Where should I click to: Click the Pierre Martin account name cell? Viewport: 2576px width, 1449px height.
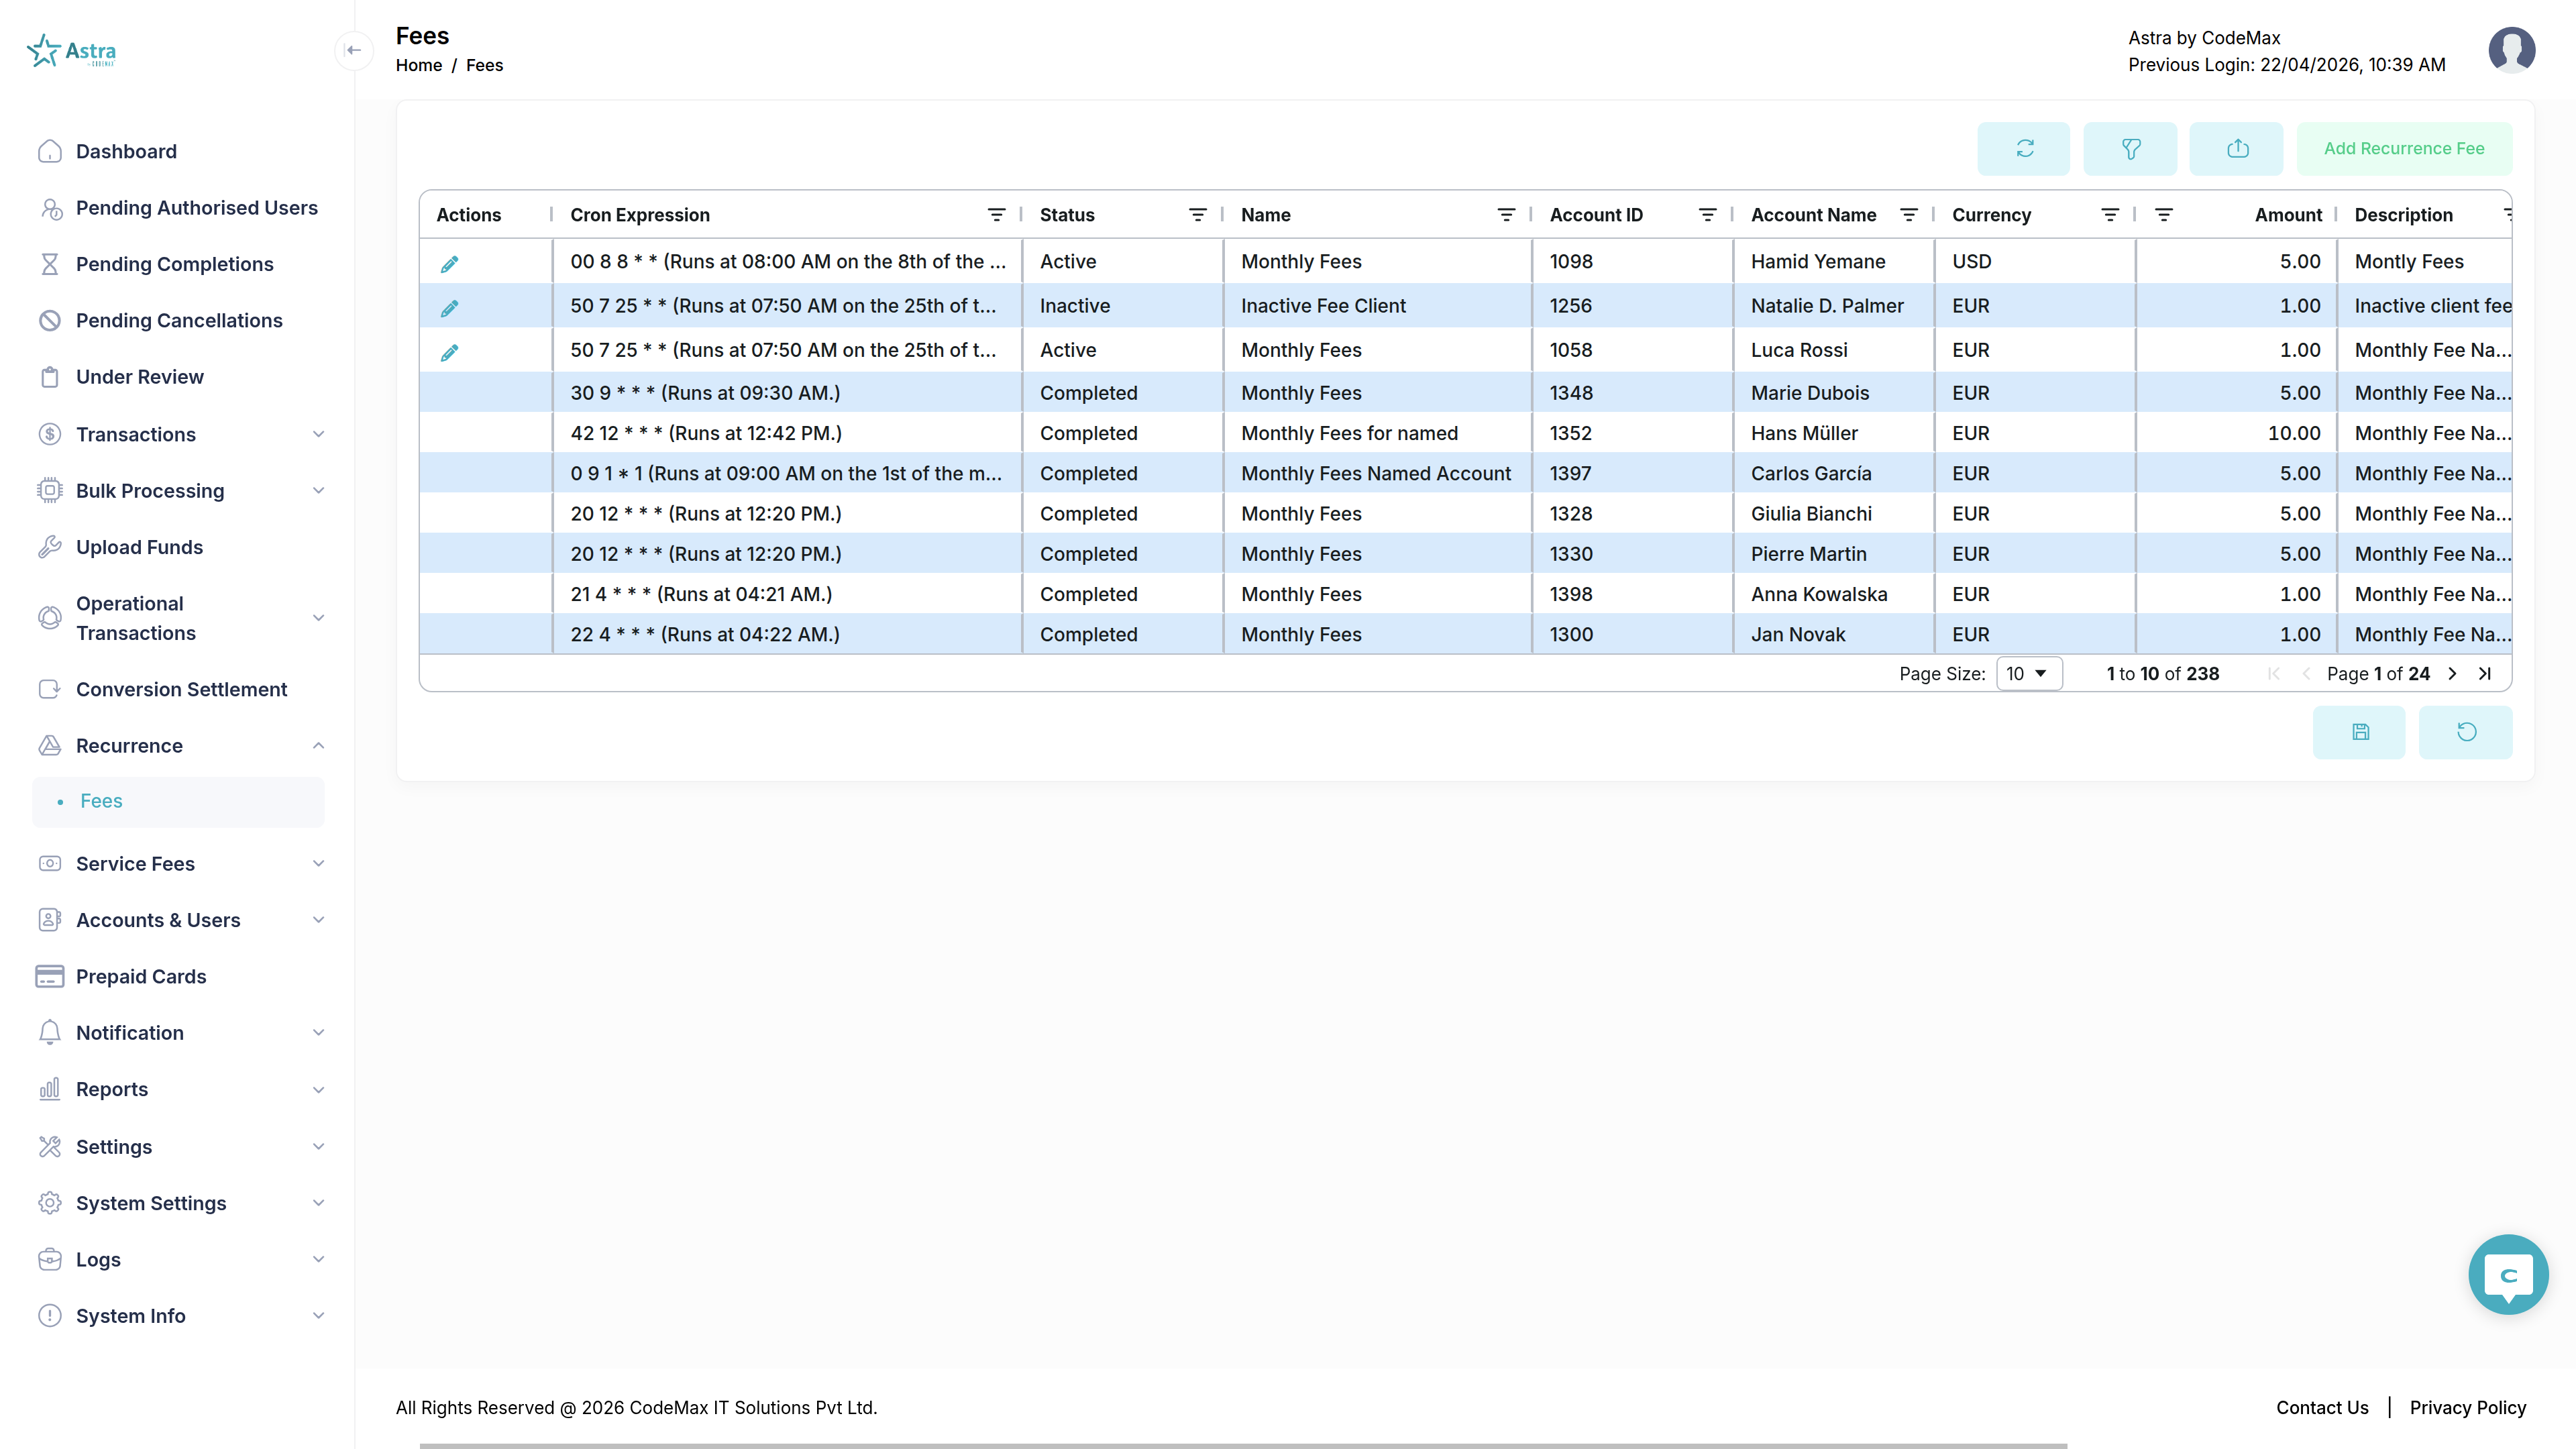[x=1833, y=554]
